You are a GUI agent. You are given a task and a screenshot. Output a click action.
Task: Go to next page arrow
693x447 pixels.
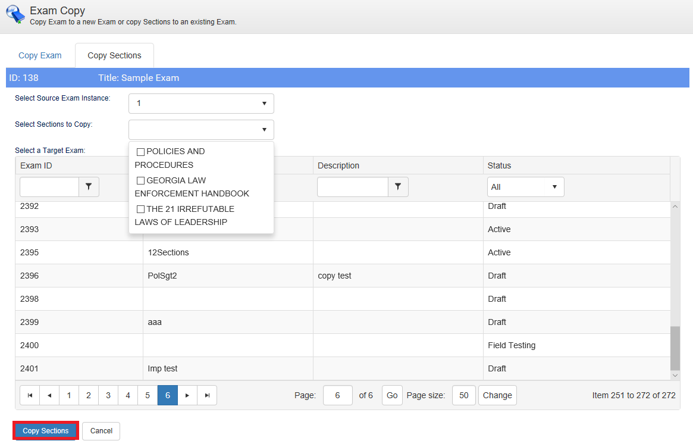[x=187, y=395]
